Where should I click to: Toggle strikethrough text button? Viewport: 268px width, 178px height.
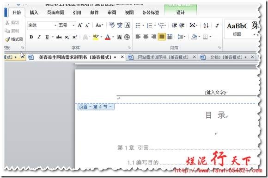coord(59,37)
